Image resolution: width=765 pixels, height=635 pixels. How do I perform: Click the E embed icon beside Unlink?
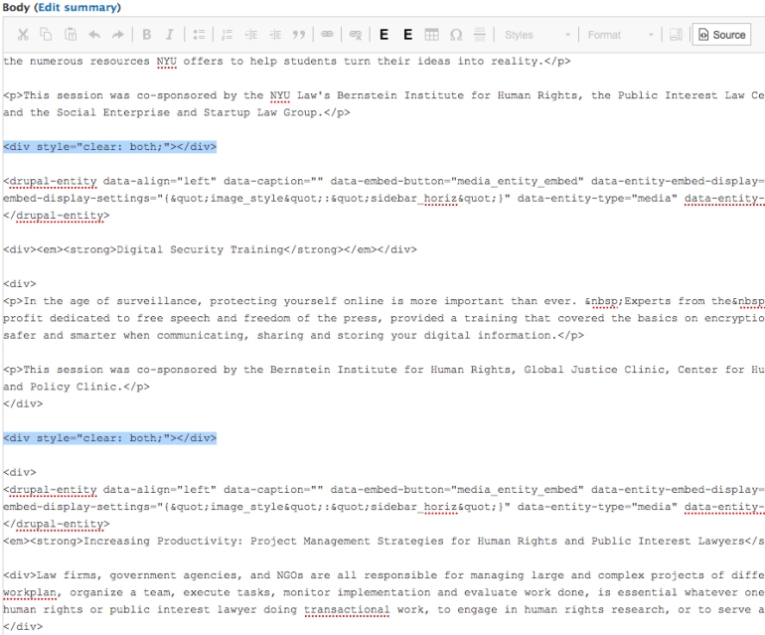tap(383, 35)
